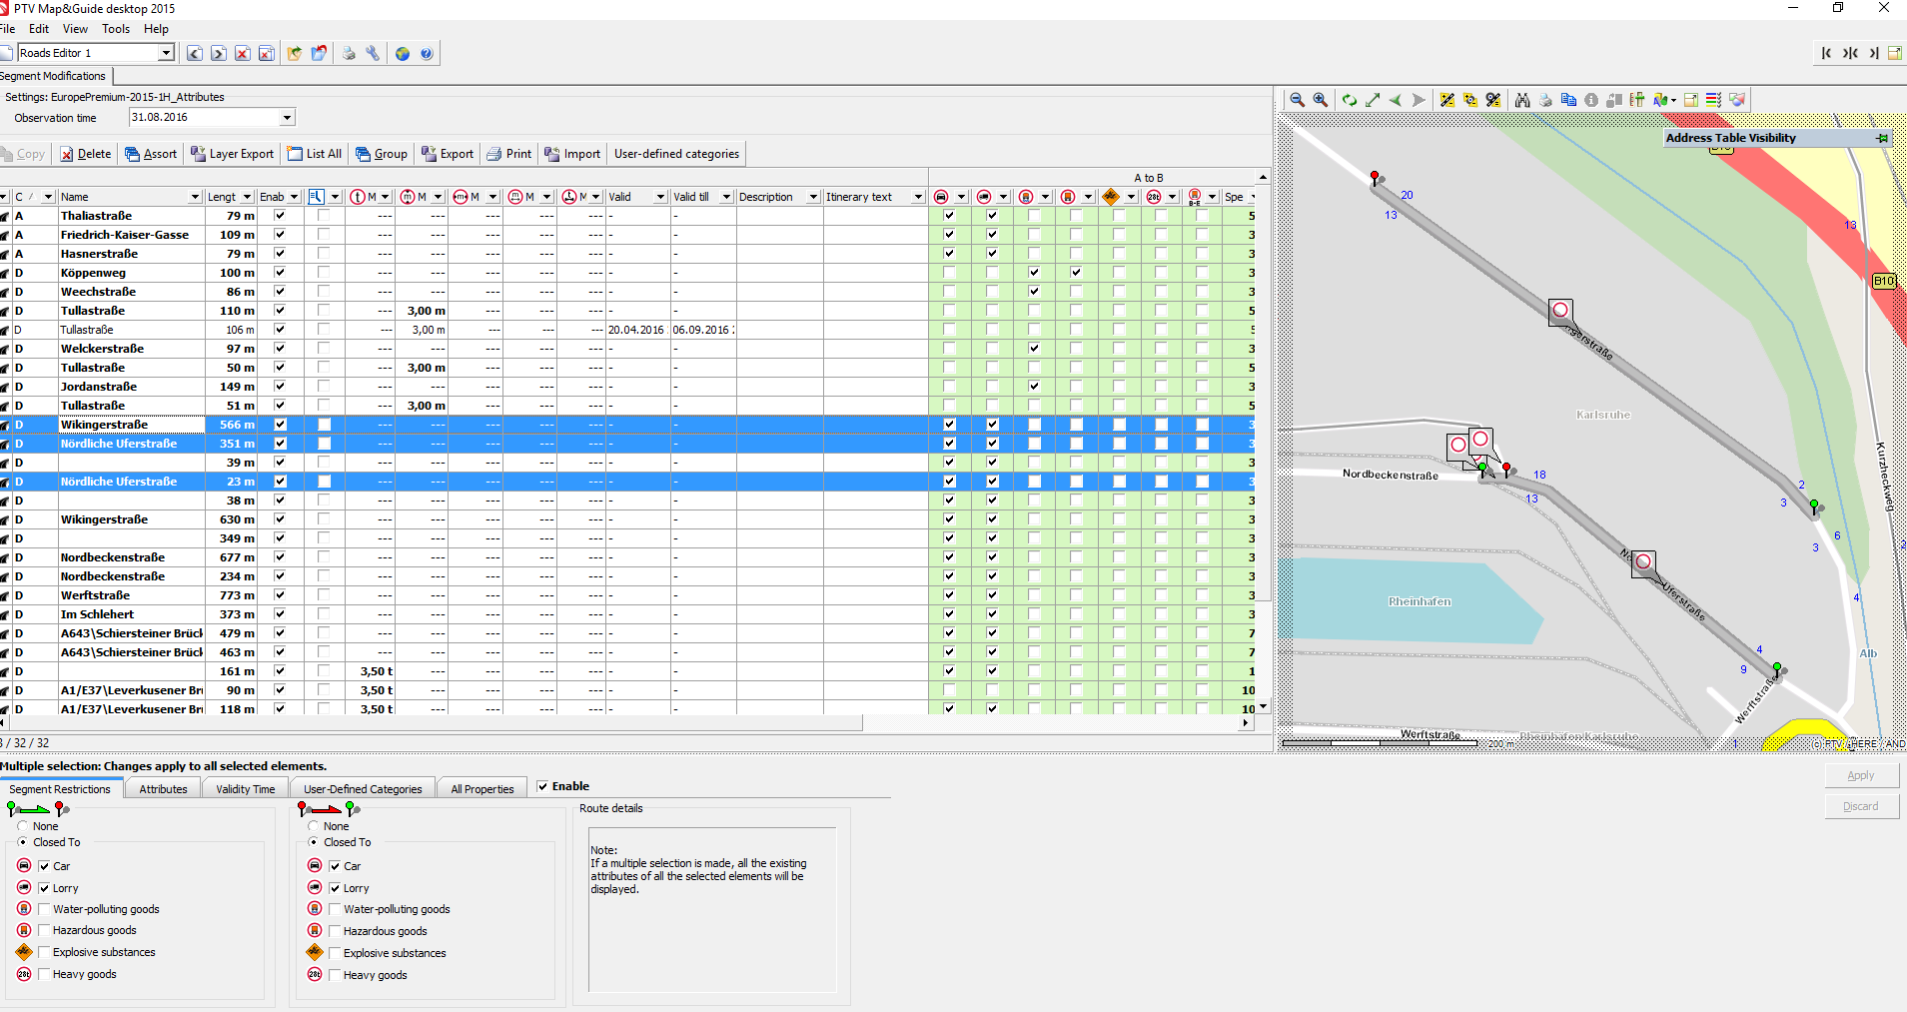Click the map info icon
Viewport: 1907px width, 1012px height.
click(1591, 100)
